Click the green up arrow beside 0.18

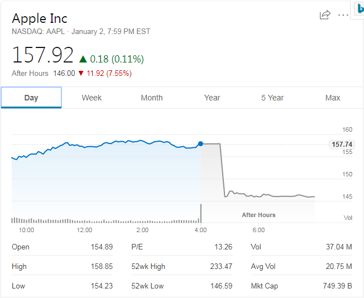[x=83, y=59]
